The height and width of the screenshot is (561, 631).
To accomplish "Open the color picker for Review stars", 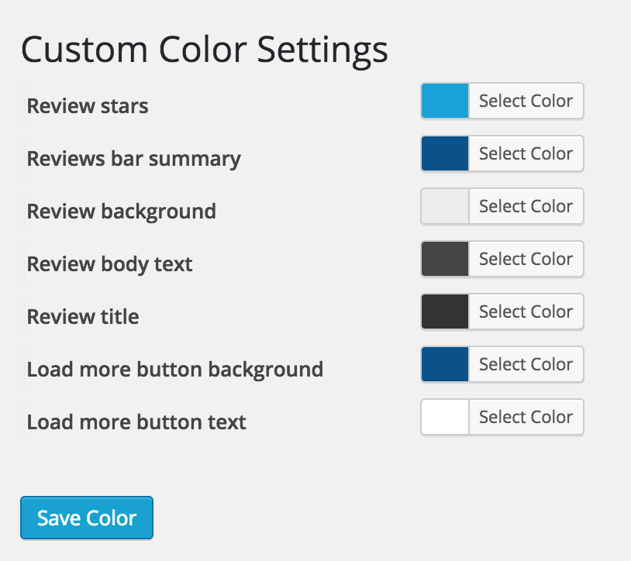I will coord(526,101).
